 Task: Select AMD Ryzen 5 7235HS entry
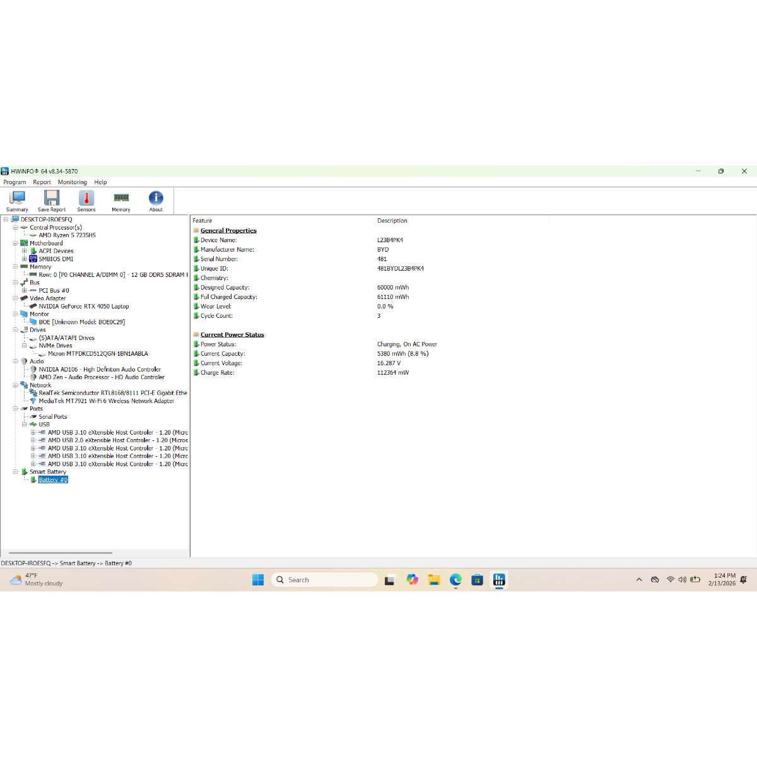point(67,235)
